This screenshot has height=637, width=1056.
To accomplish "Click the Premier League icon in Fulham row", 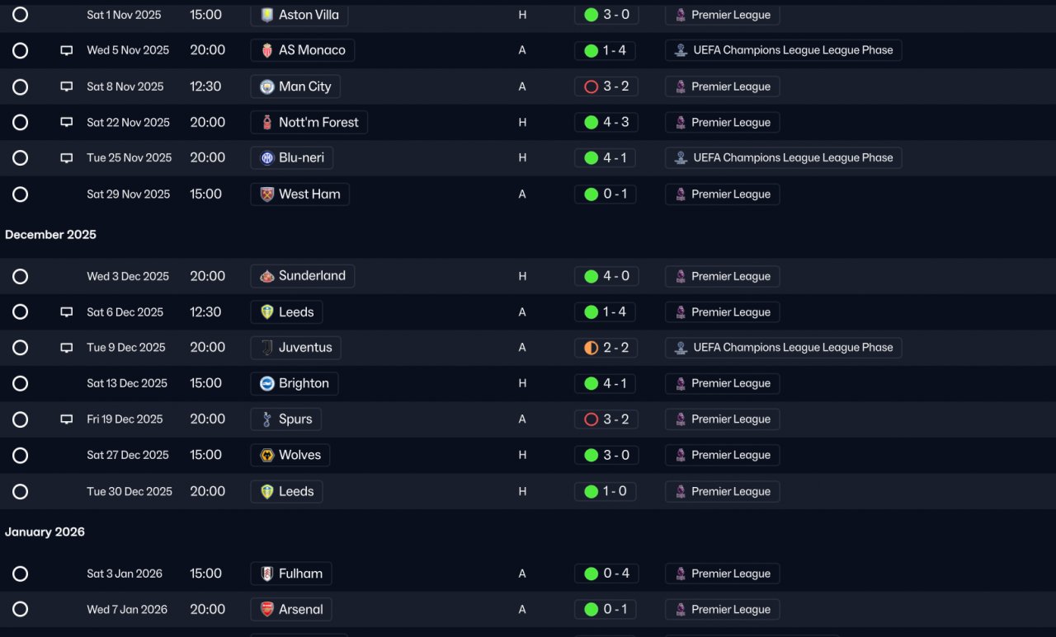I will 681,574.
